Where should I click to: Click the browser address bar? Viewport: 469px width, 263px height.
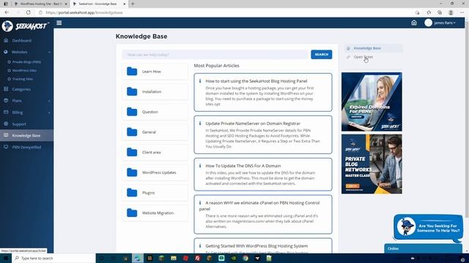click(224, 12)
